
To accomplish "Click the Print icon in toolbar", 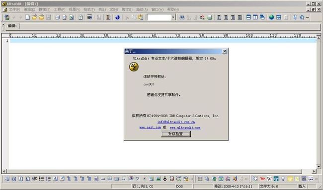I will [58, 17].
